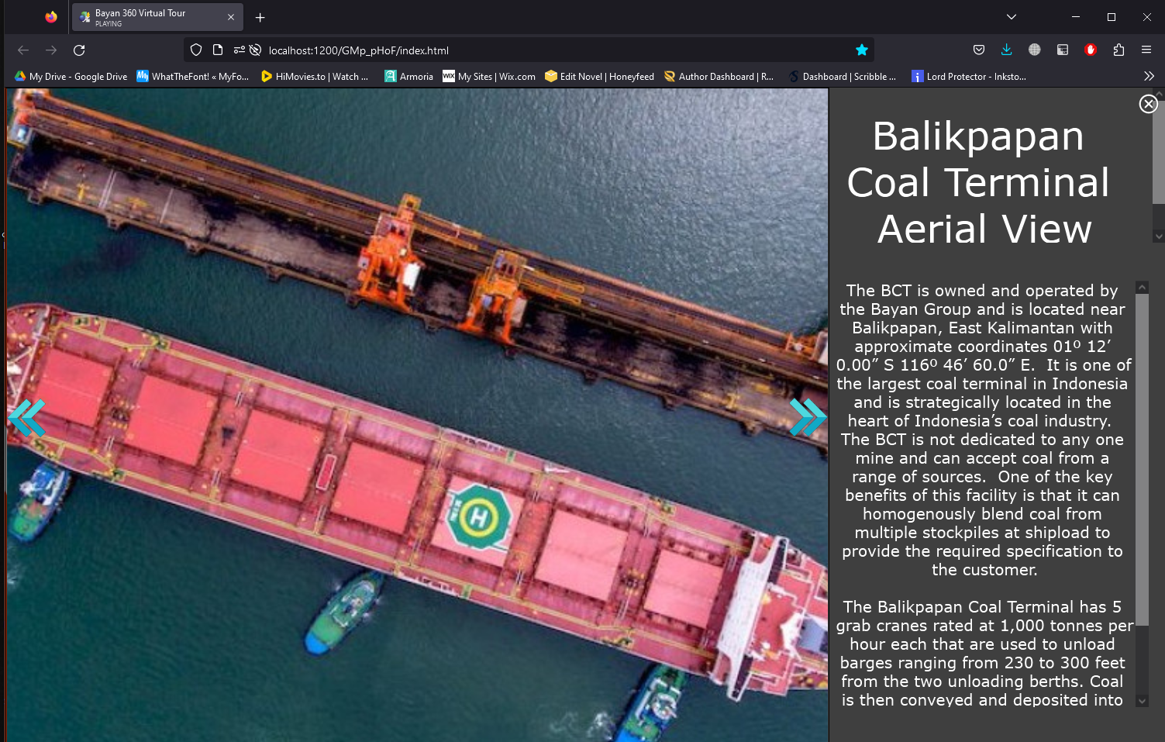Open Edit Novel | Honeyfeed bookmark
1165x742 pixels.
(600, 76)
